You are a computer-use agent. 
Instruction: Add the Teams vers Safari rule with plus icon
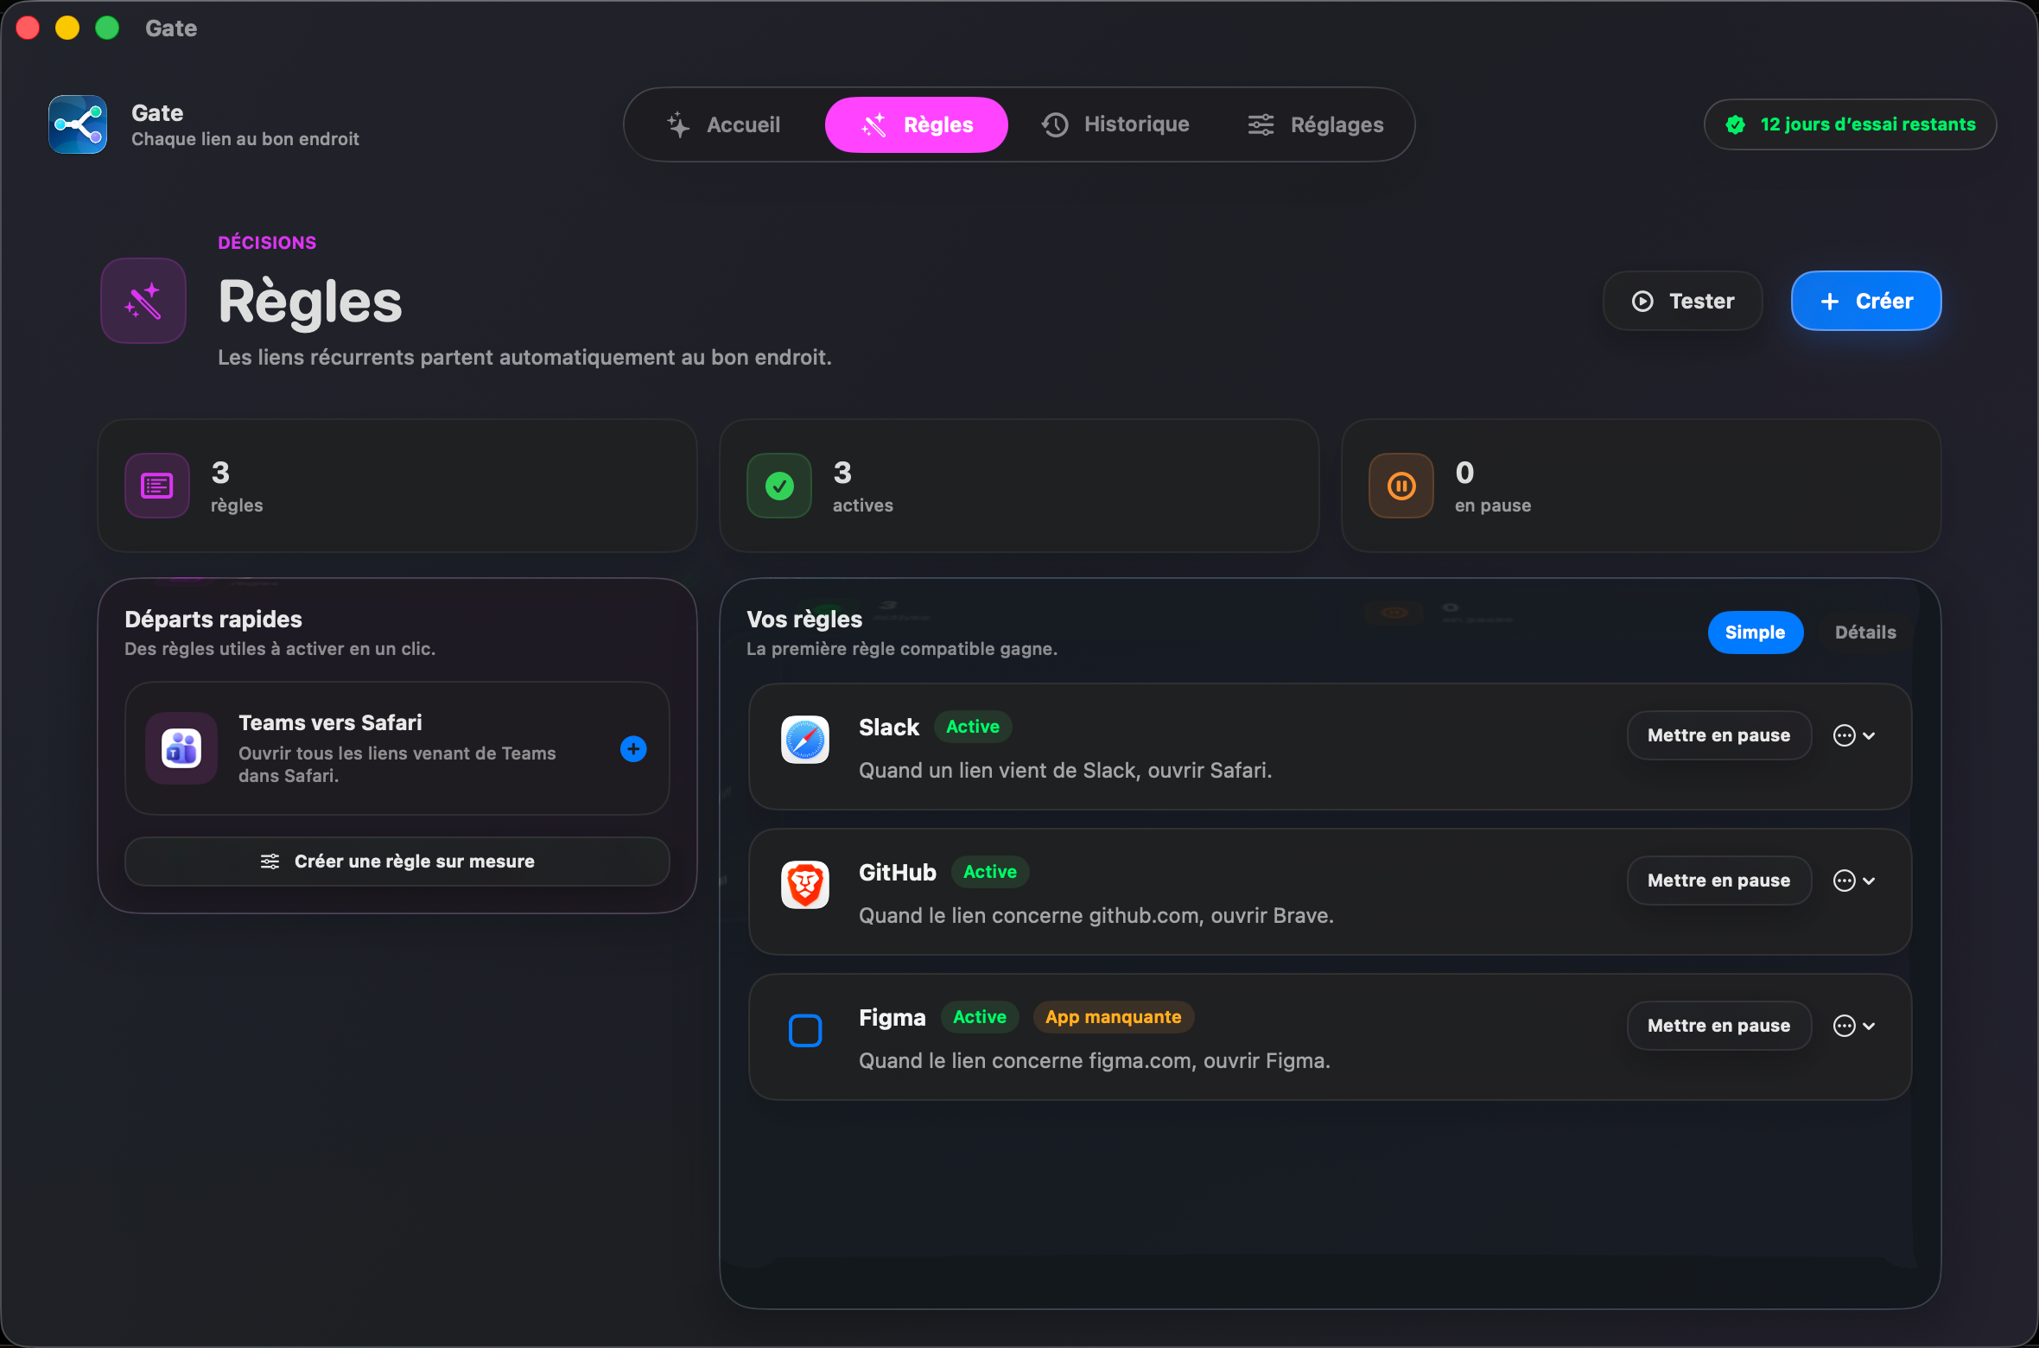click(633, 748)
